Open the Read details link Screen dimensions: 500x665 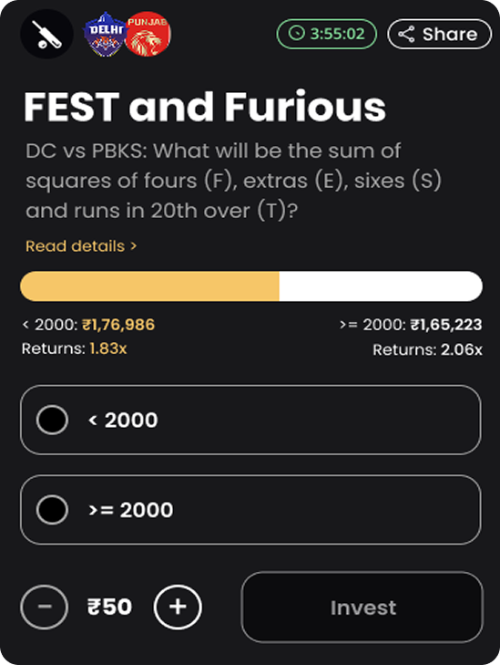pos(81,246)
